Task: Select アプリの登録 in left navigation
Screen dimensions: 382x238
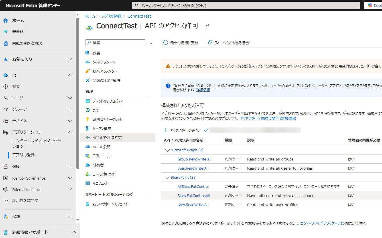Action: [x=23, y=155]
